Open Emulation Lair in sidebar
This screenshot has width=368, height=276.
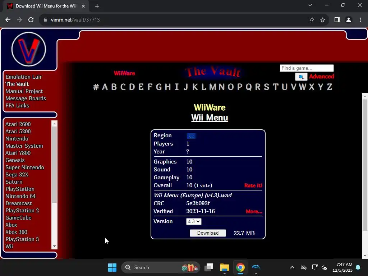23,77
